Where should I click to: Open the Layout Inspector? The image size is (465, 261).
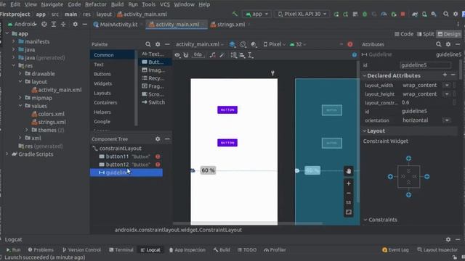click(x=437, y=249)
